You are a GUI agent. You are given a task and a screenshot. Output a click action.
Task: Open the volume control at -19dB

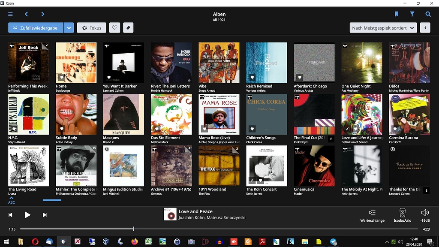tap(425, 215)
